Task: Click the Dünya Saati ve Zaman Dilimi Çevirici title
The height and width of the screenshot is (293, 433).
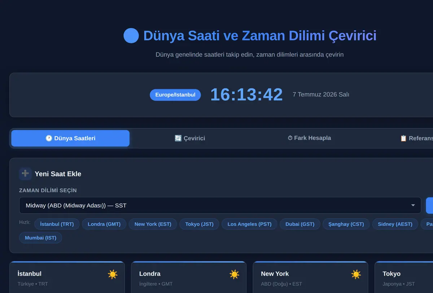Action: tap(260, 36)
